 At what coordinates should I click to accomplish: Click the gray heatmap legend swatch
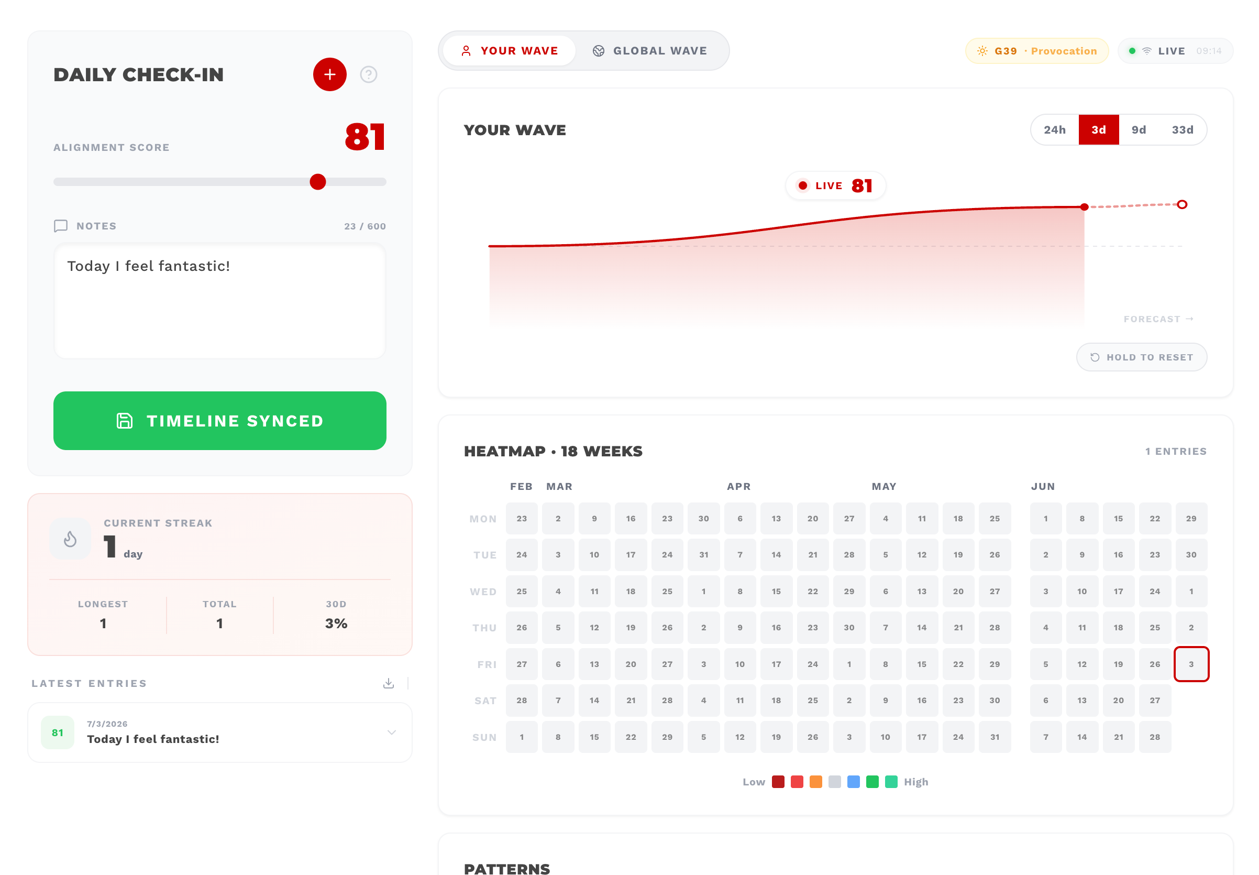[834, 782]
